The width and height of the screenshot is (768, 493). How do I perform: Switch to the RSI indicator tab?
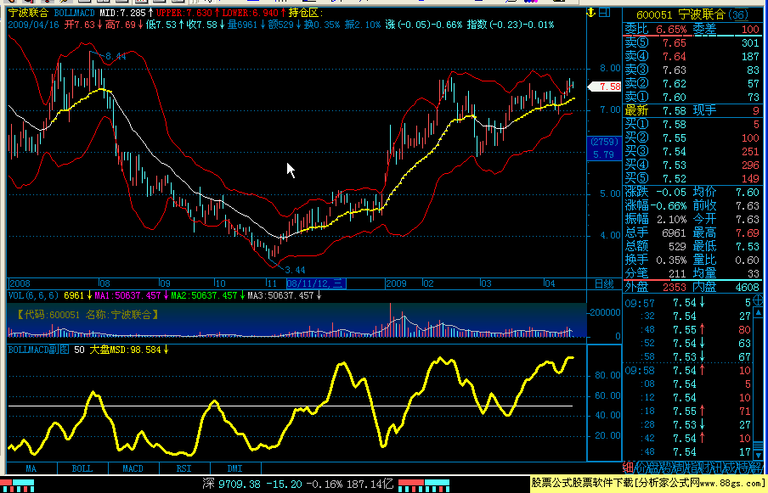tap(184, 468)
